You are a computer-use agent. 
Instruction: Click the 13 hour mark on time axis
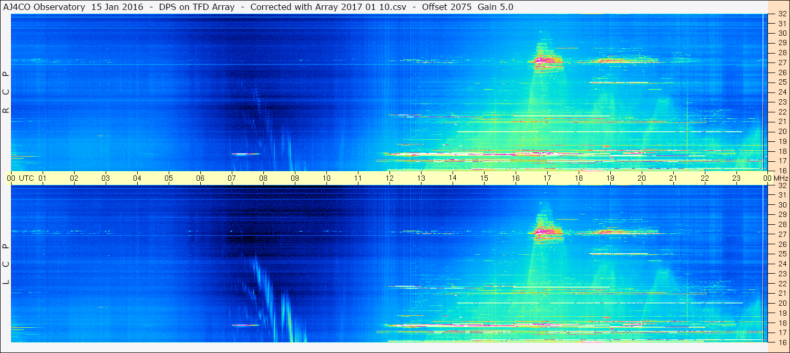pos(421,178)
